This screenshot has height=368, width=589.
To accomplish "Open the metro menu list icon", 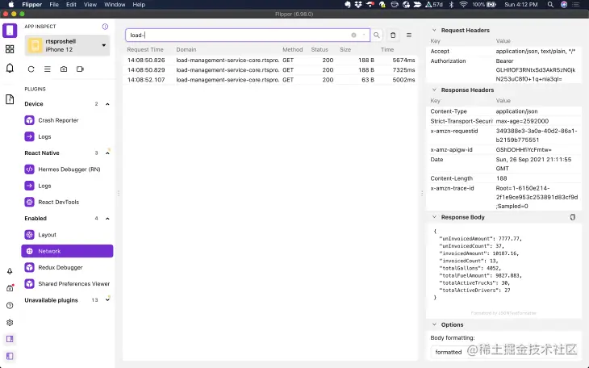I will point(48,69).
